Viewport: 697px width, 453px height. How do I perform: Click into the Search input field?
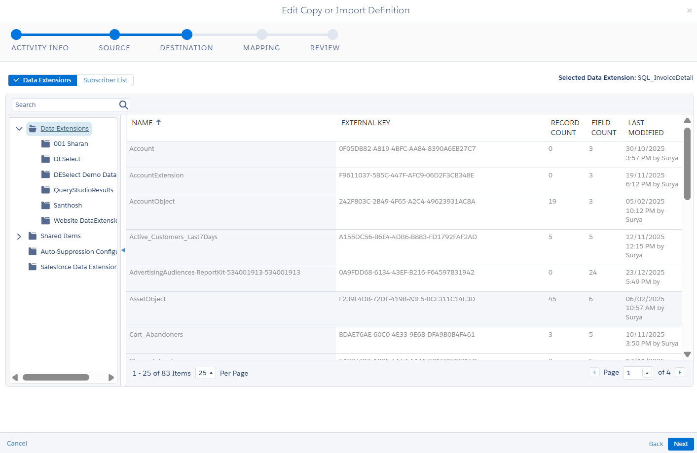click(65, 105)
